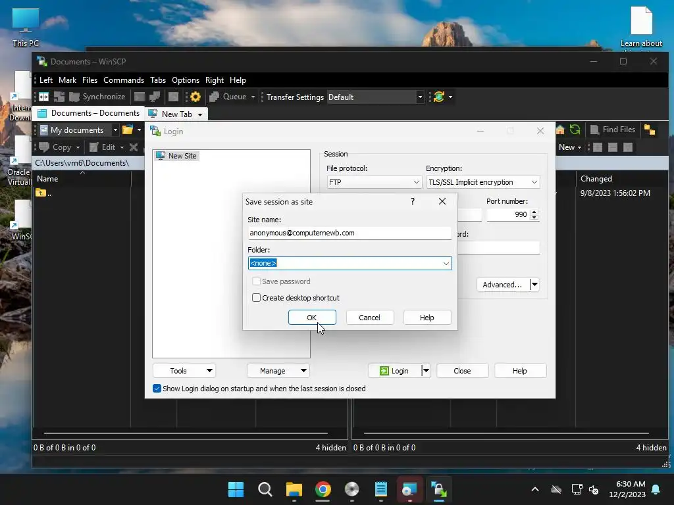
Task: Click the taskbar Search icon
Action: click(265, 489)
